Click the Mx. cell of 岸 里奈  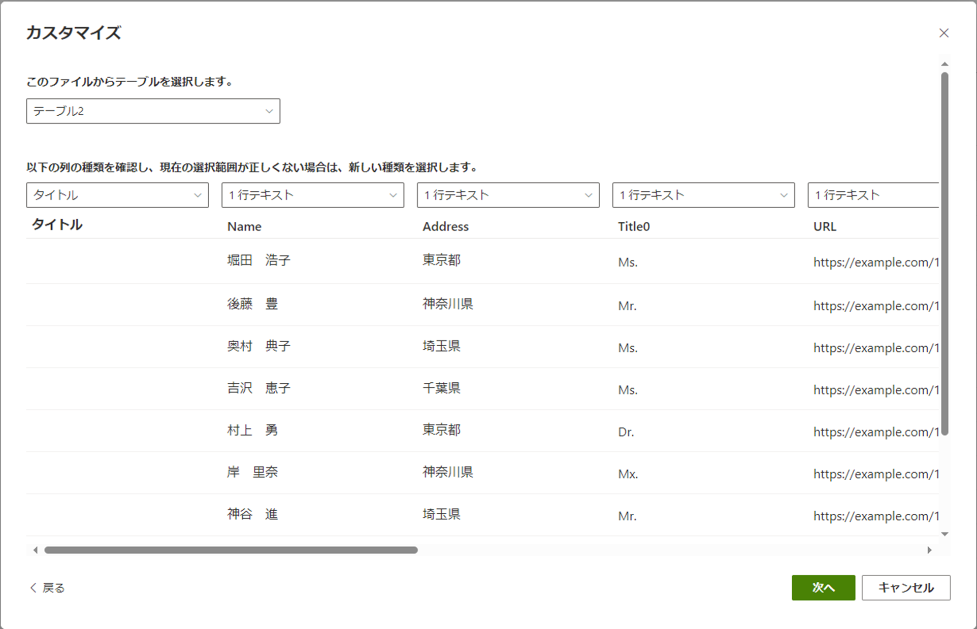click(x=628, y=474)
